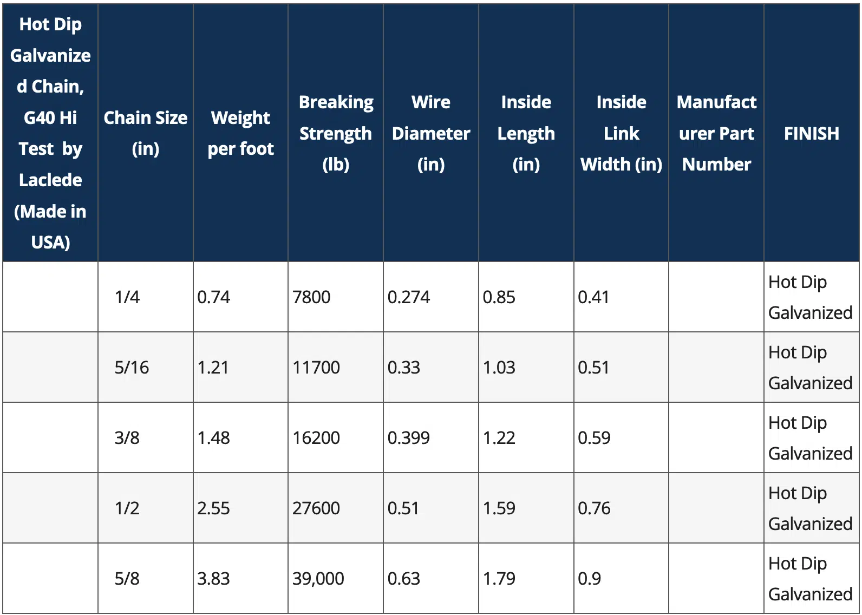This screenshot has width=862, height=615.
Task: Select the Manufacturer Part Number header
Action: click(716, 133)
